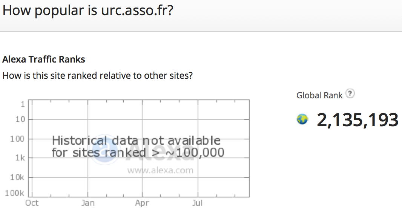Image resolution: width=402 pixels, height=211 pixels.
Task: Click the '1k' value on the rank axis
Action: 20,158
